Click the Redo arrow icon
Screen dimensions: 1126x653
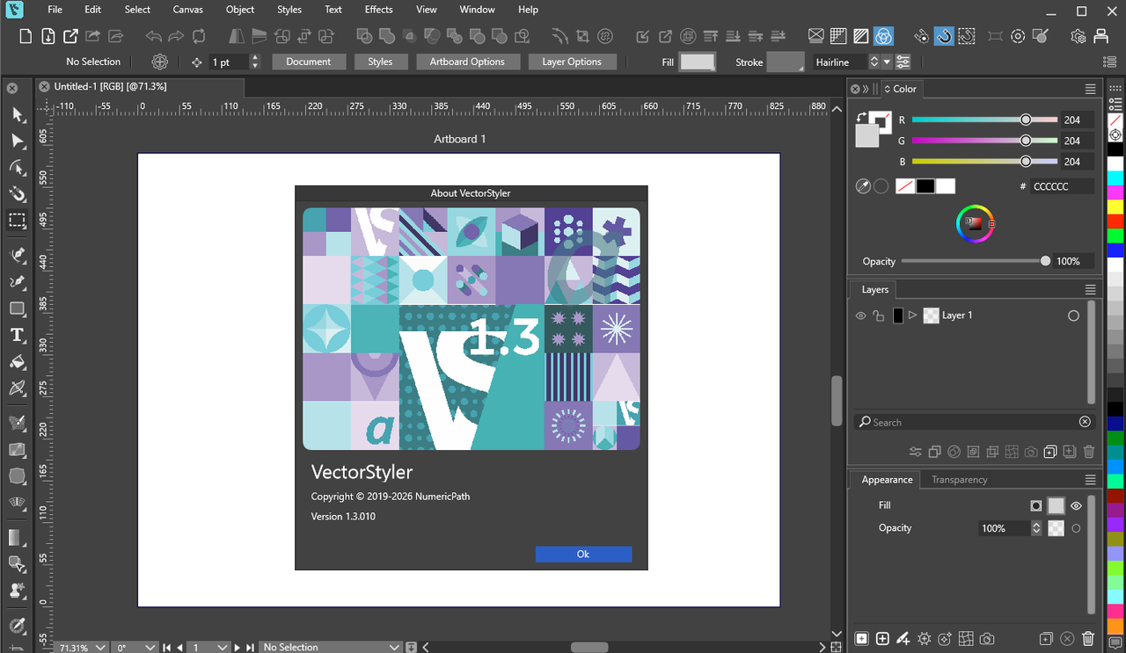[176, 36]
